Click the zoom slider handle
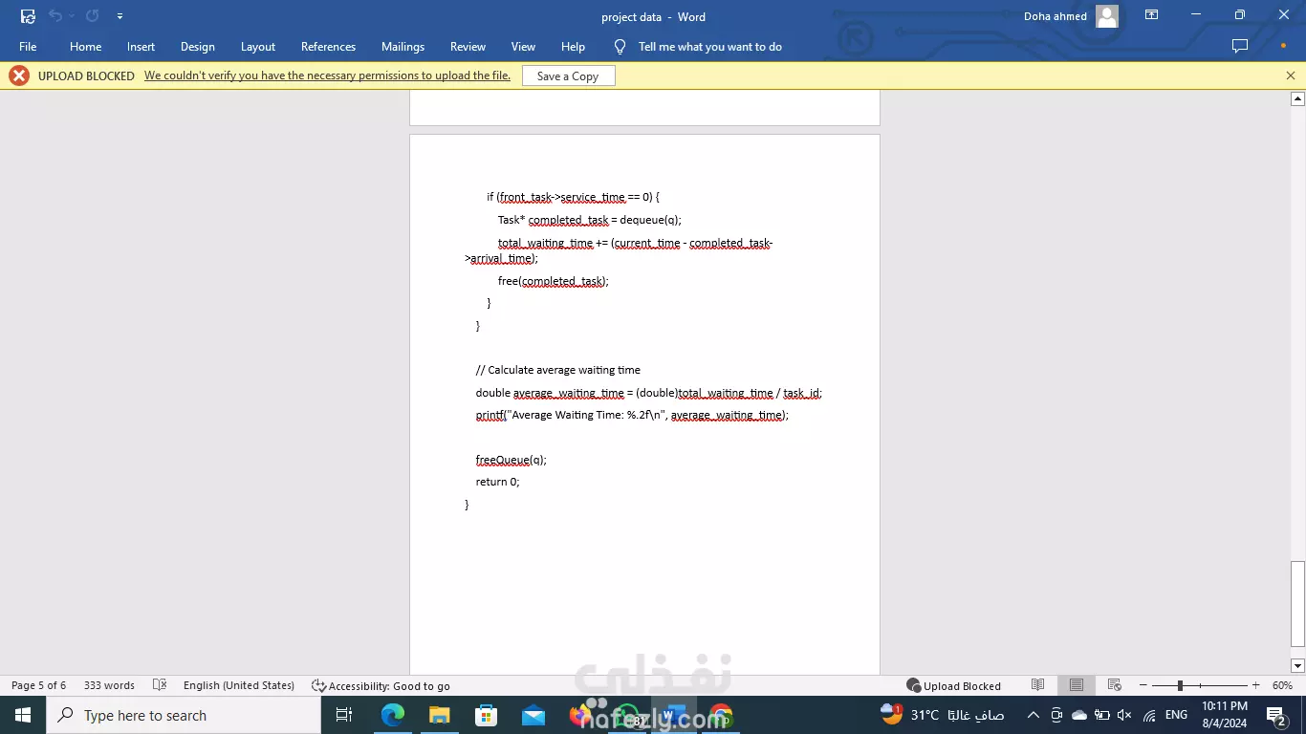This screenshot has height=734, width=1306. [x=1180, y=685]
